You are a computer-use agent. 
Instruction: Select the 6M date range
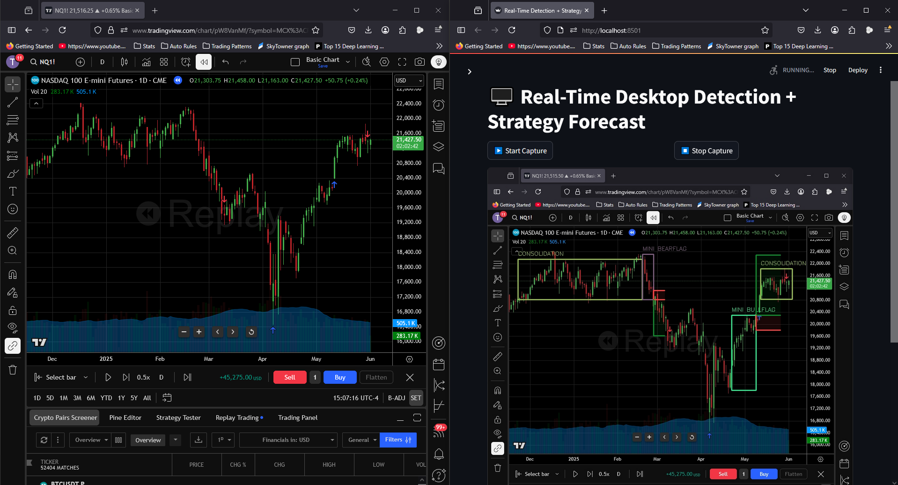point(91,398)
